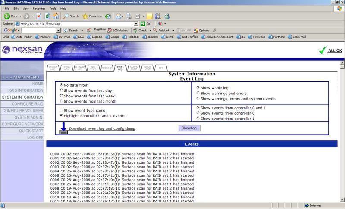Run the Google spell Check tool
345x209 pixels.
[140, 30]
